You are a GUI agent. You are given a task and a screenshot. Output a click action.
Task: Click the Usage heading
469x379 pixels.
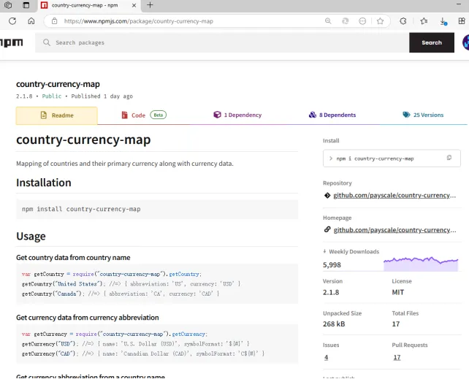click(31, 236)
